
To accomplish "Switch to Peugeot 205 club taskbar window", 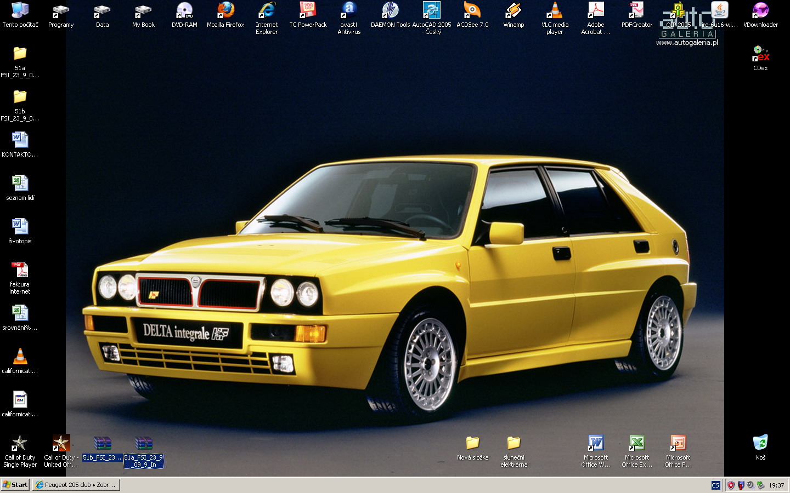I will point(76,485).
